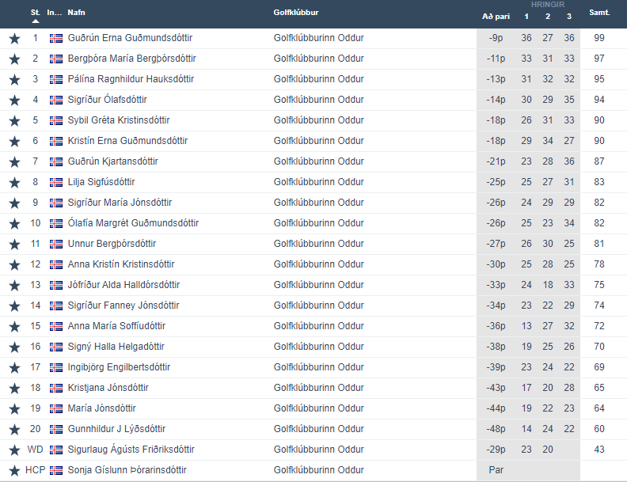The image size is (627, 482).
Task: Sort by the Golfklúbbur column header
Action: click(296, 13)
